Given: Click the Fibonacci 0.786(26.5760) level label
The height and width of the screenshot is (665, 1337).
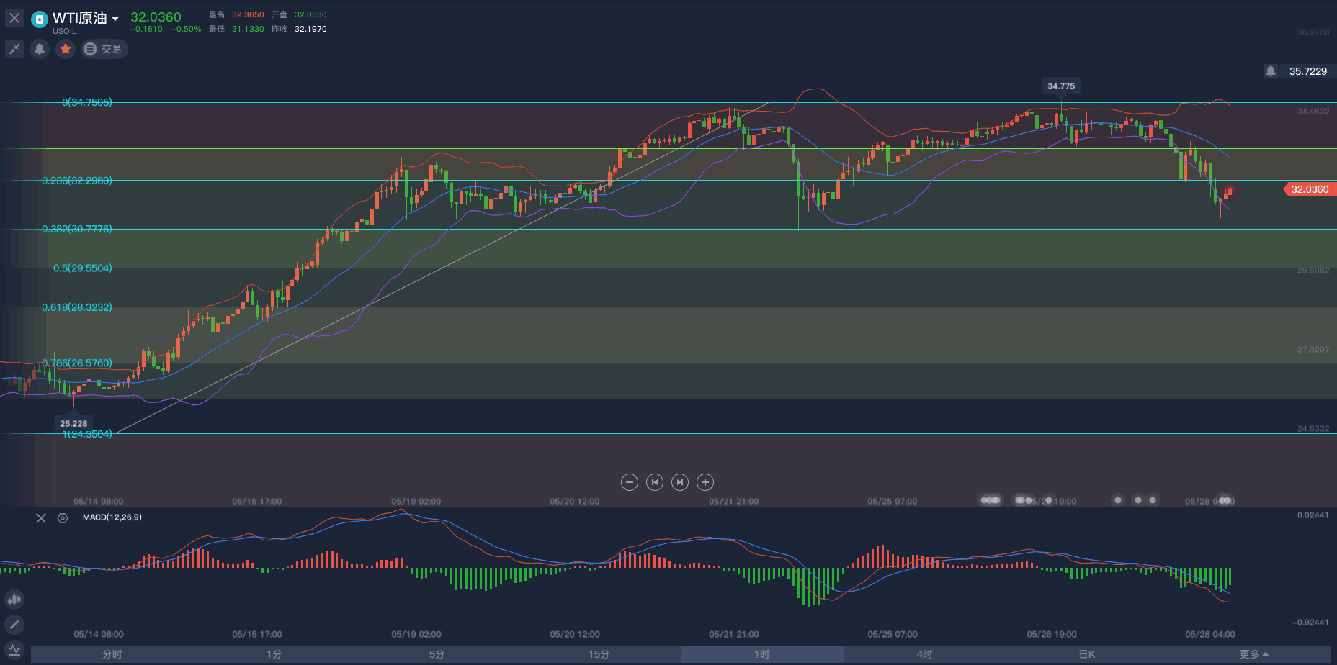Looking at the screenshot, I should (x=77, y=363).
